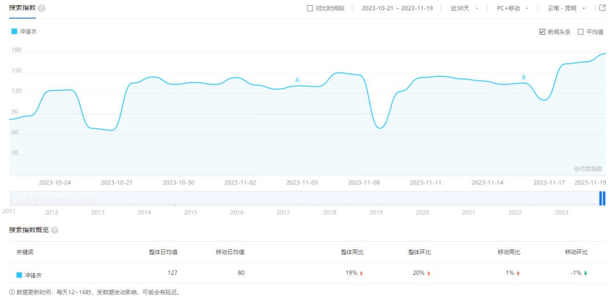The height and width of the screenshot is (296, 616).
Task: Click green down arrow beside -1% 移动环比
Action: [x=585, y=273]
